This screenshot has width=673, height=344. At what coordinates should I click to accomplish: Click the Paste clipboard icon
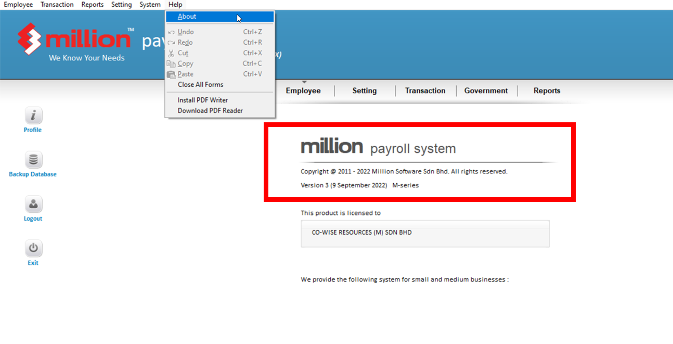171,74
